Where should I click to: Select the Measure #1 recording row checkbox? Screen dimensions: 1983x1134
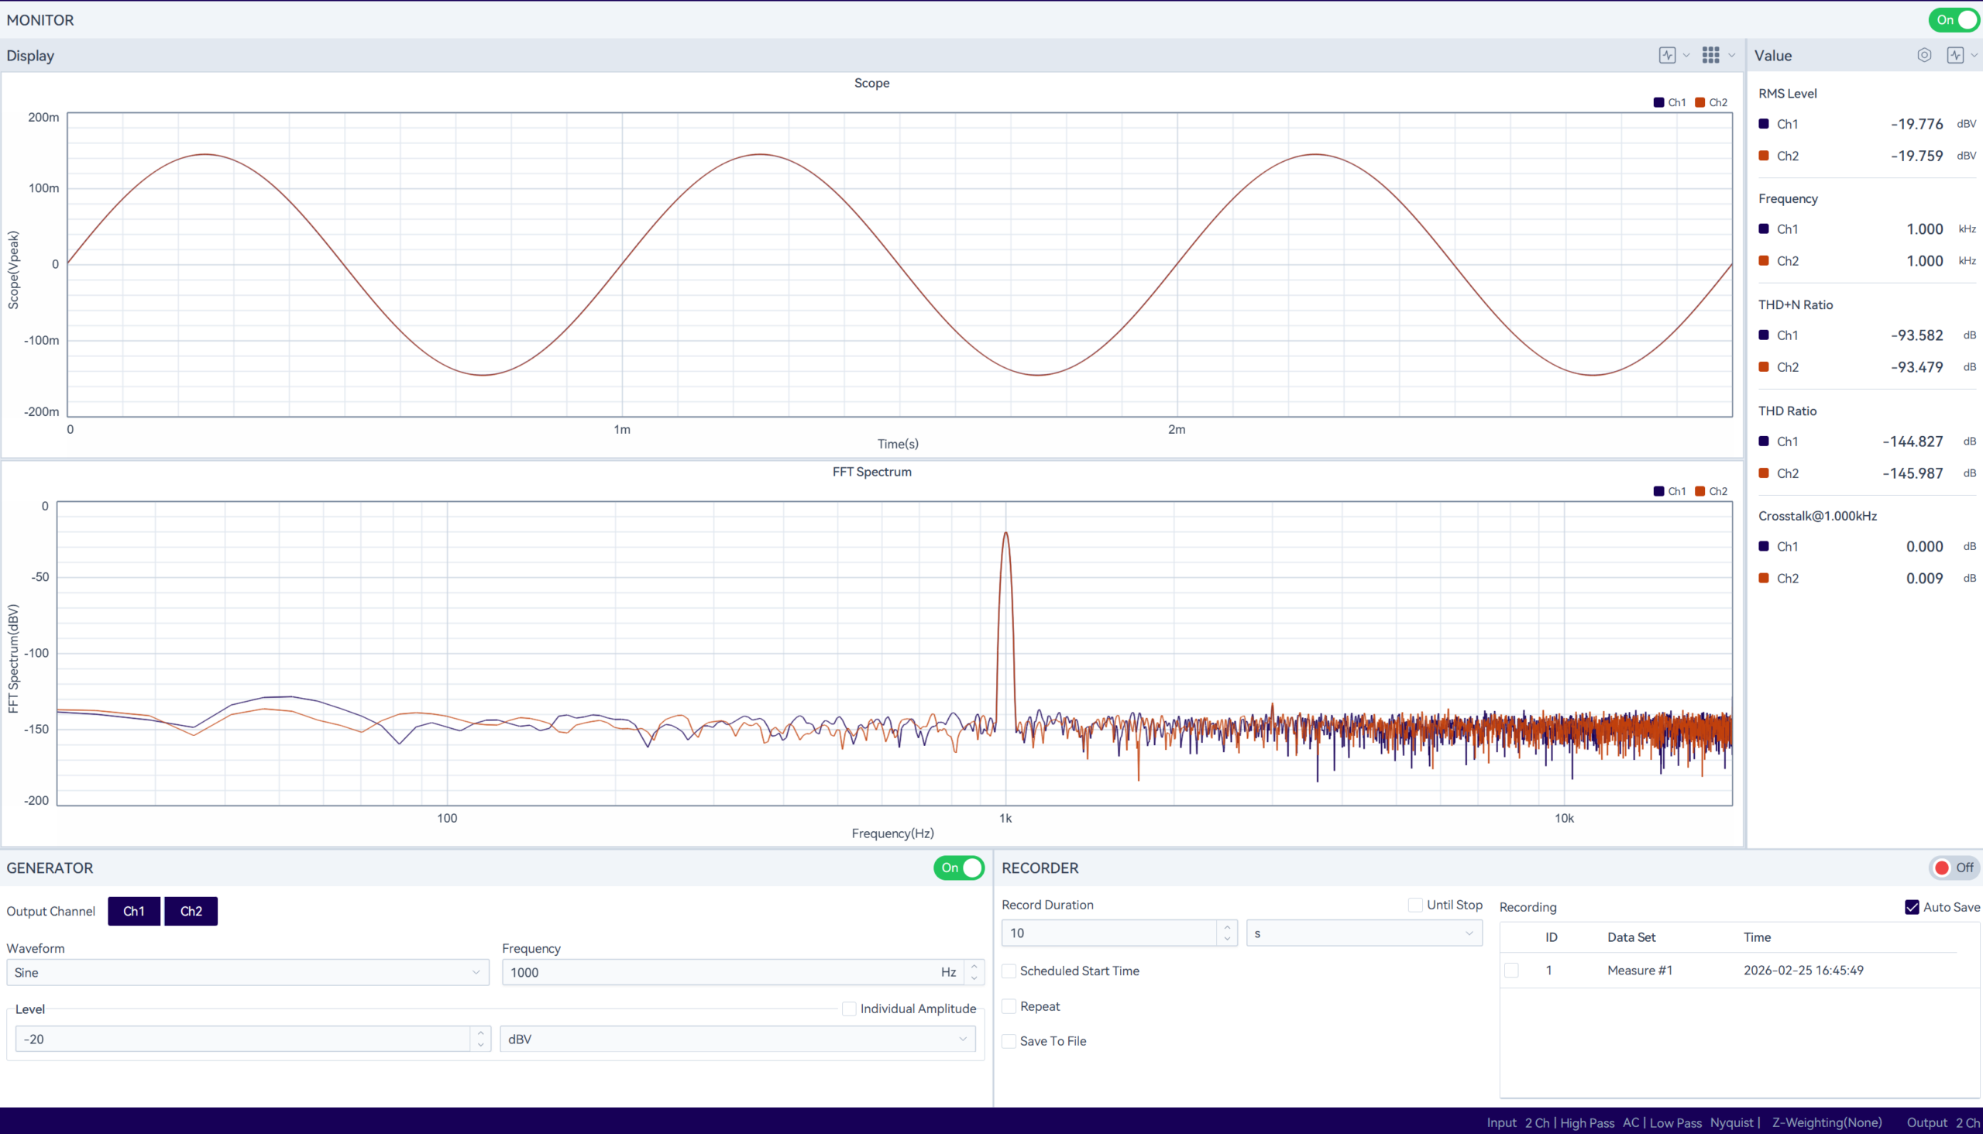click(1511, 971)
